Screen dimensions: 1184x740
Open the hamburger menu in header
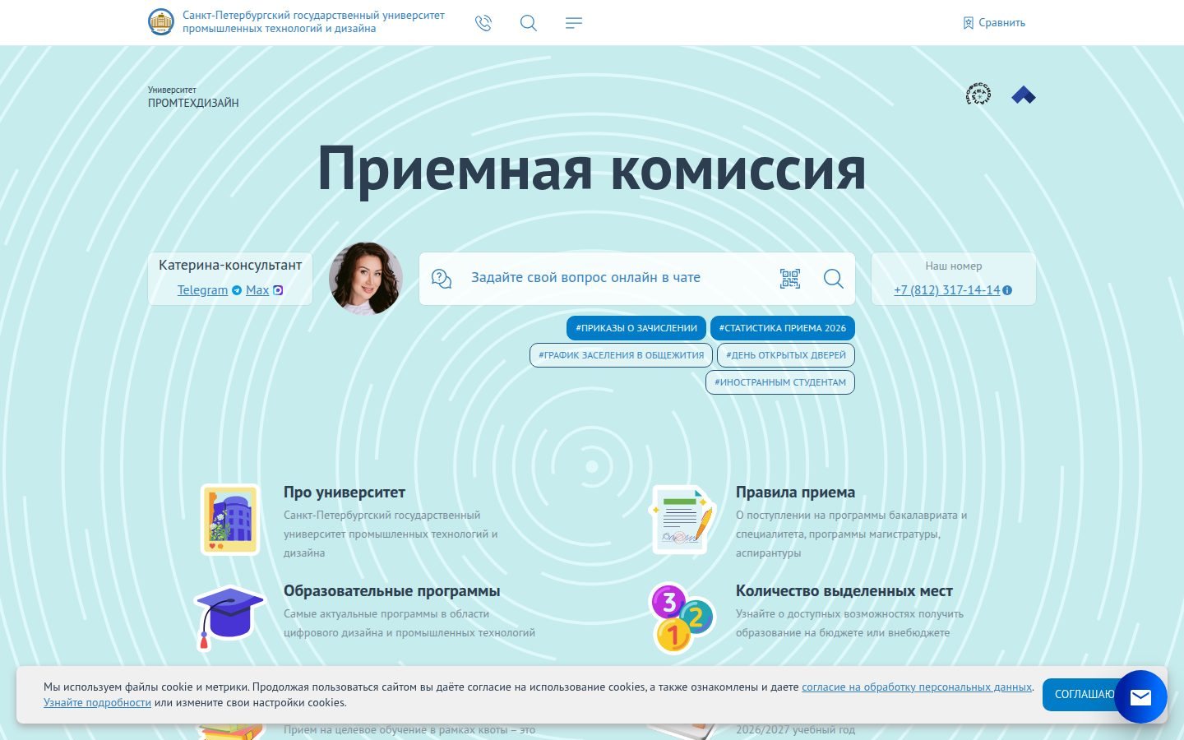pyautogui.click(x=574, y=23)
